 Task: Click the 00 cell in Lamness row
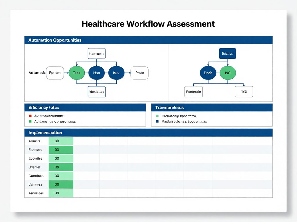coord(61,184)
